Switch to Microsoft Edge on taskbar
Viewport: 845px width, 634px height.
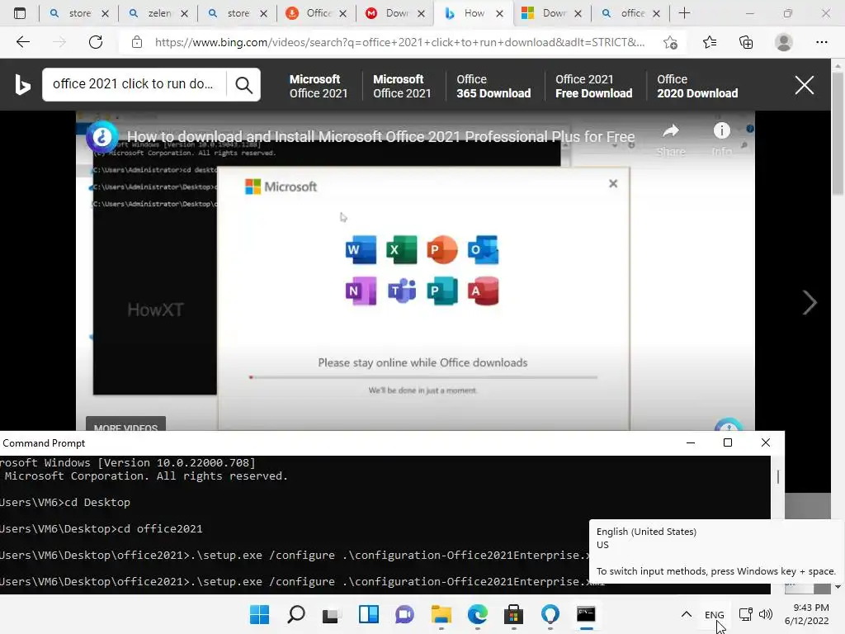[478, 614]
